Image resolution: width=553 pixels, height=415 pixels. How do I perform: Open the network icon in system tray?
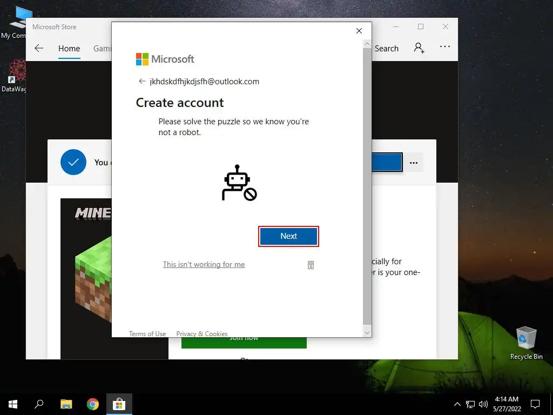pos(470,404)
